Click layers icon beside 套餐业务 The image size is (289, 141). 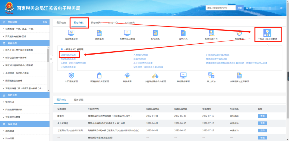click(x=4, y=43)
